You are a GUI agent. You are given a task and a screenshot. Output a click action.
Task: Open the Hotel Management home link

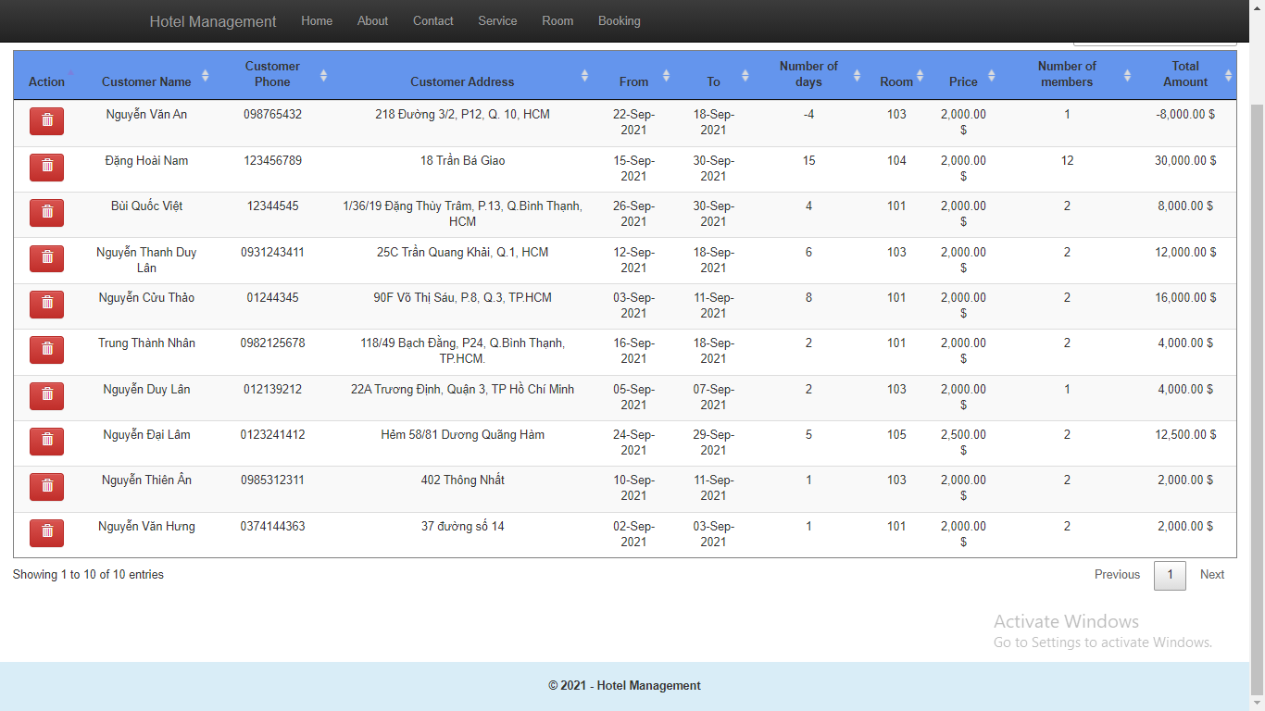212,20
